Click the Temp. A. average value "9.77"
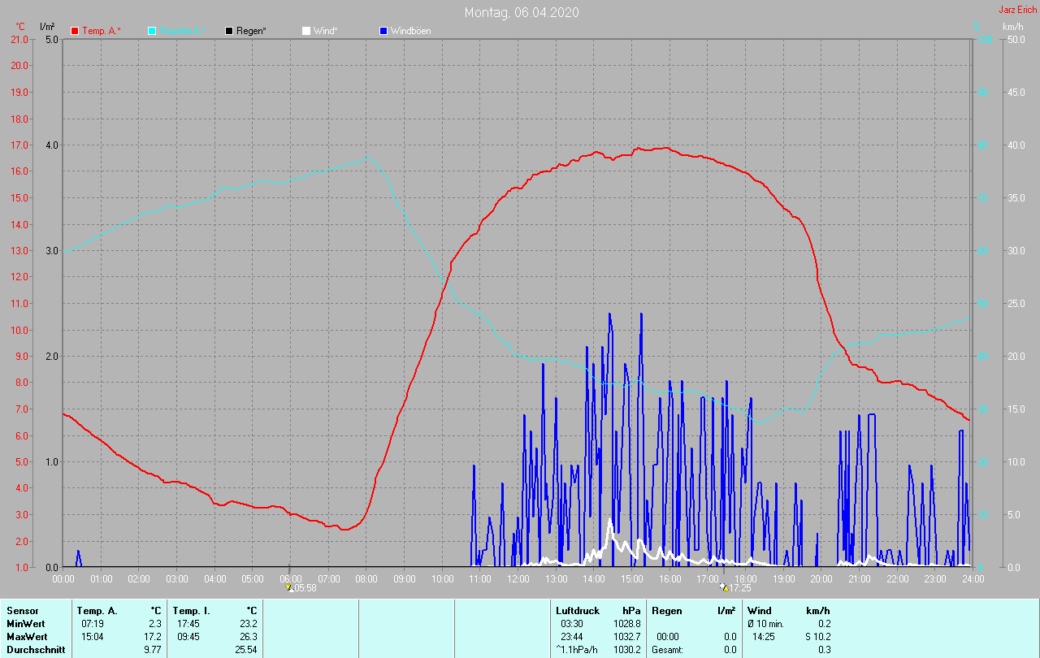1040x658 pixels. (153, 649)
